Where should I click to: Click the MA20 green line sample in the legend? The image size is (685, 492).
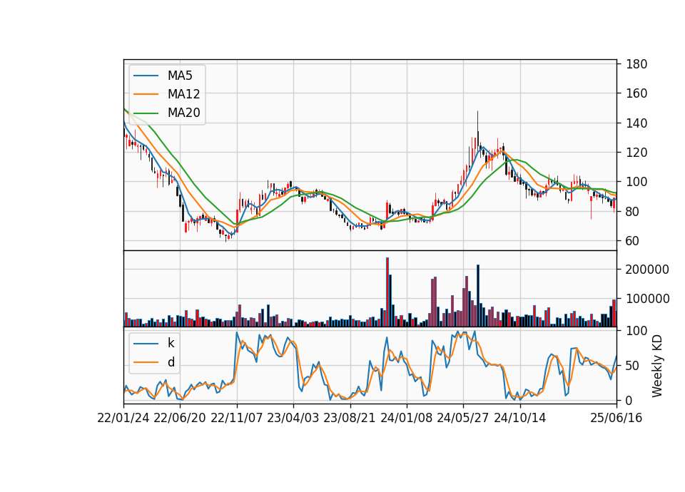pyautogui.click(x=146, y=113)
